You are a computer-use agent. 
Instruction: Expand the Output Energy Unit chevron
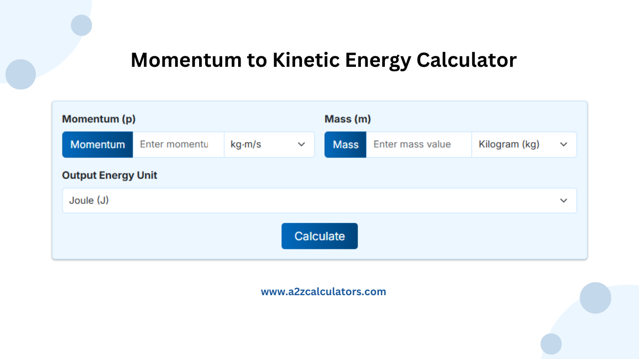[564, 200]
